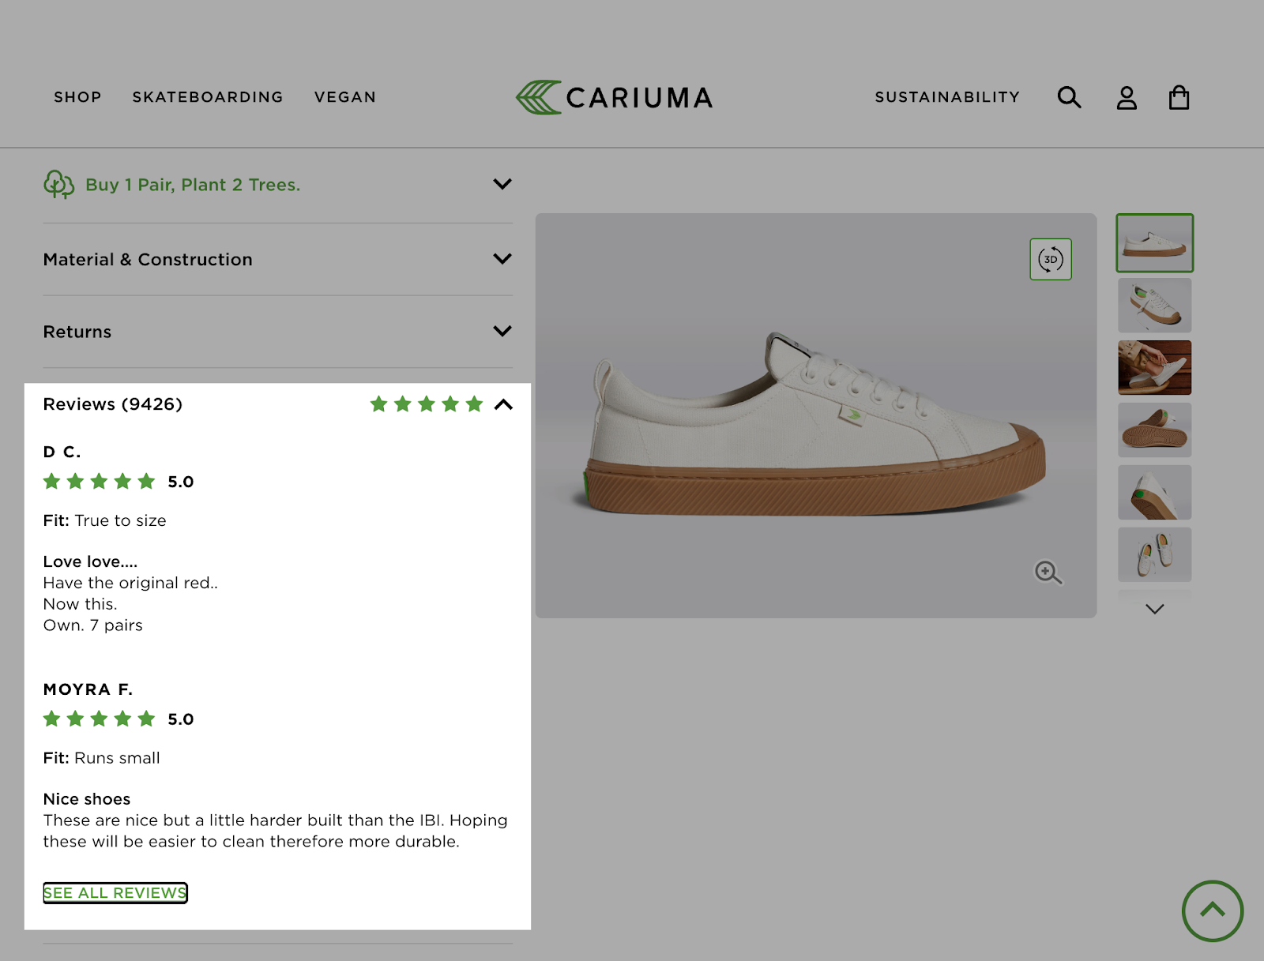Open the Shop menu
1264x961 pixels.
77,97
